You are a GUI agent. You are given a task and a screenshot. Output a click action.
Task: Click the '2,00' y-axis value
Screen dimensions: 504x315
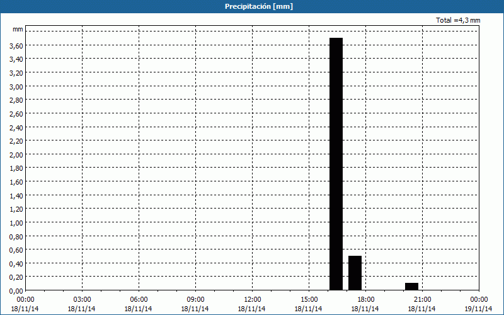[x=16, y=155]
